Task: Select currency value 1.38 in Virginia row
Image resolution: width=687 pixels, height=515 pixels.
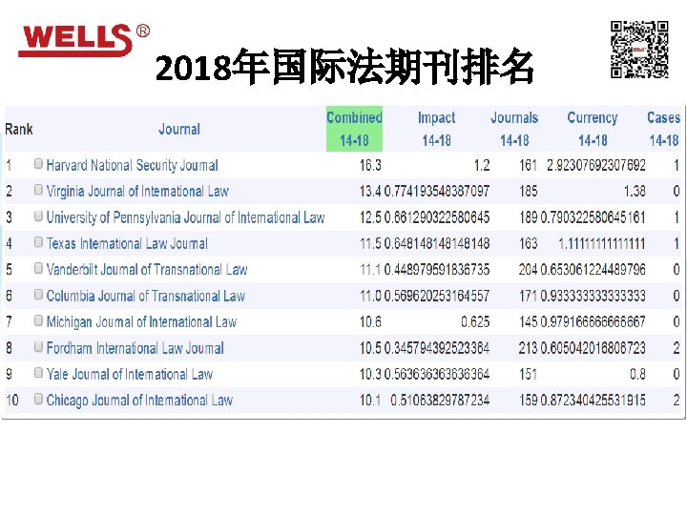Action: point(635,192)
